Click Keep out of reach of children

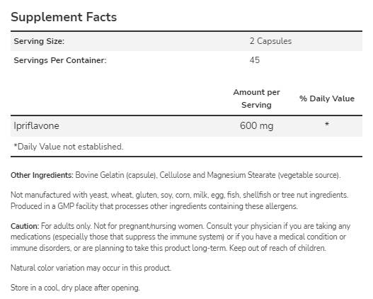(x=277, y=248)
